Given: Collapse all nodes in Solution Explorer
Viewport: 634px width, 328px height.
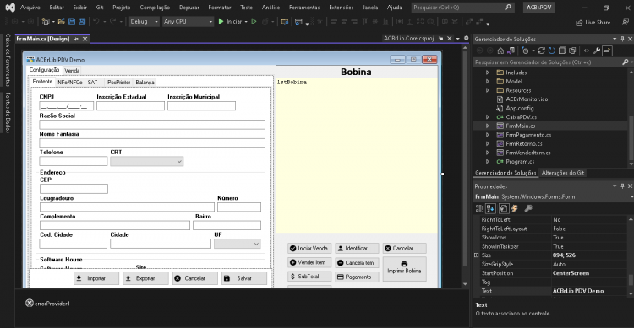Looking at the screenshot, I should [562, 51].
